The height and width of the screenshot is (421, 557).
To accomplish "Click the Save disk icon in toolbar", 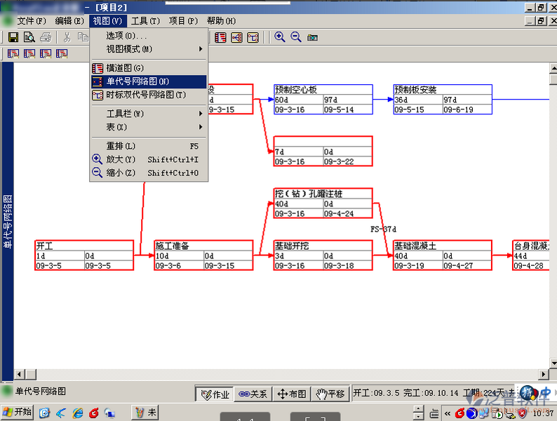I will [x=13, y=37].
